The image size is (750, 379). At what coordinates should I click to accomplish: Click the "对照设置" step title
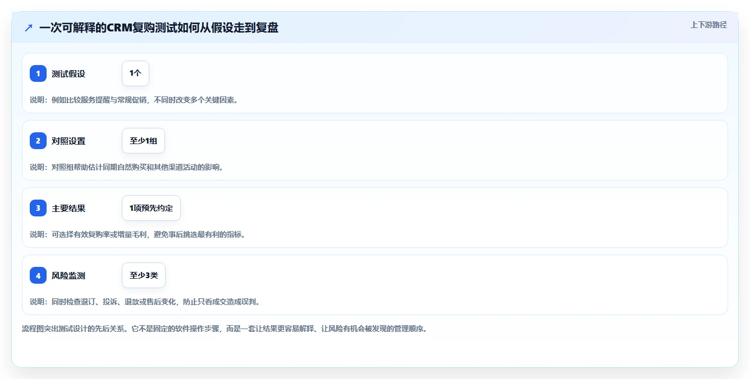point(68,141)
